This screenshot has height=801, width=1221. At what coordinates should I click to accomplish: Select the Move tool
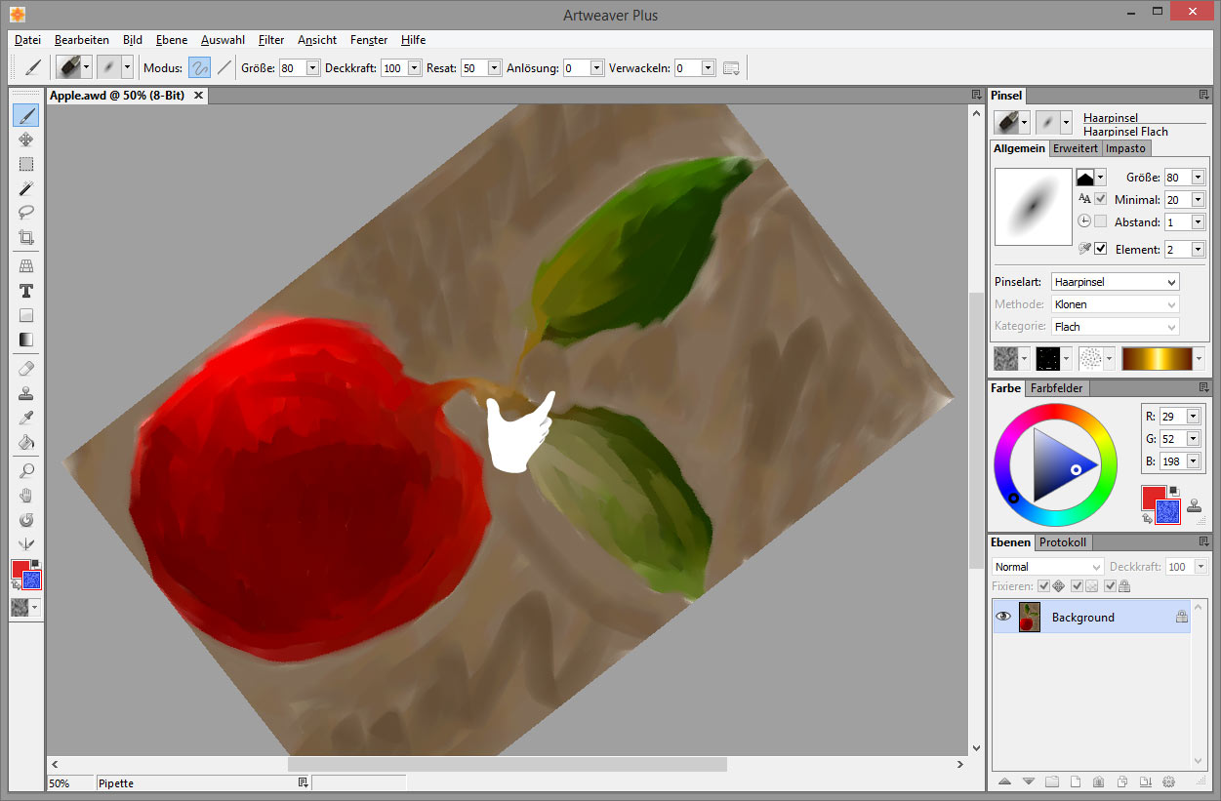coord(26,140)
